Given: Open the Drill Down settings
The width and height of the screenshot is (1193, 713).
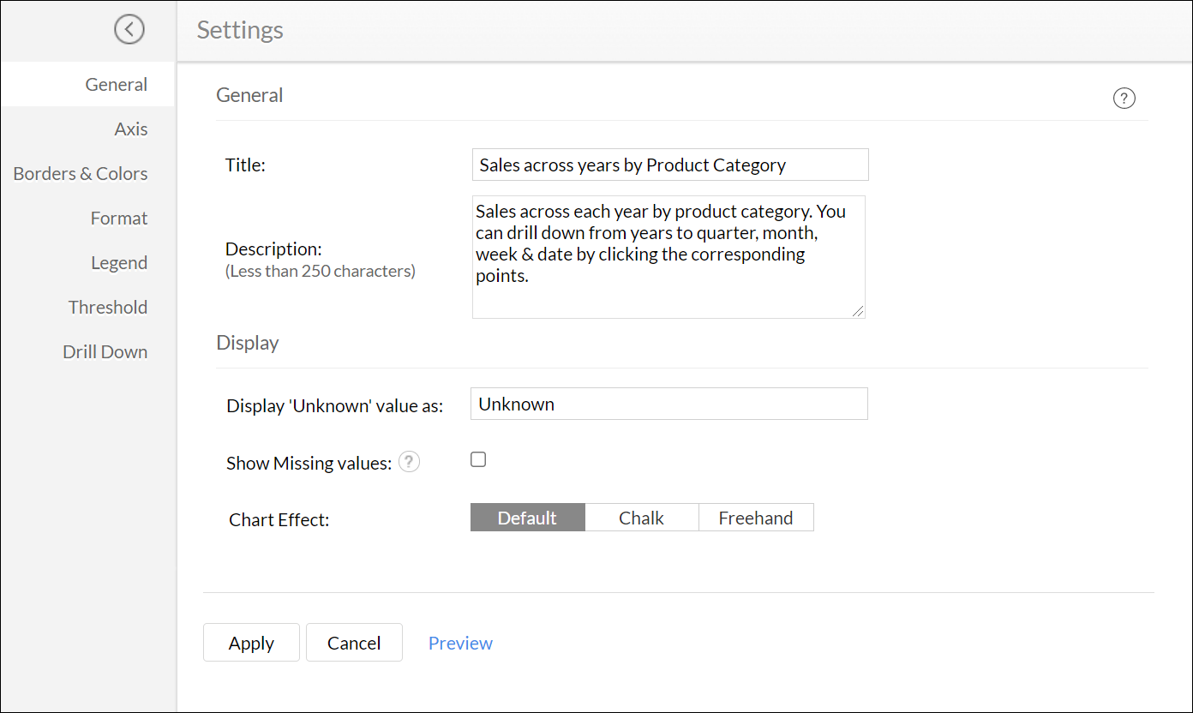Looking at the screenshot, I should 105,351.
